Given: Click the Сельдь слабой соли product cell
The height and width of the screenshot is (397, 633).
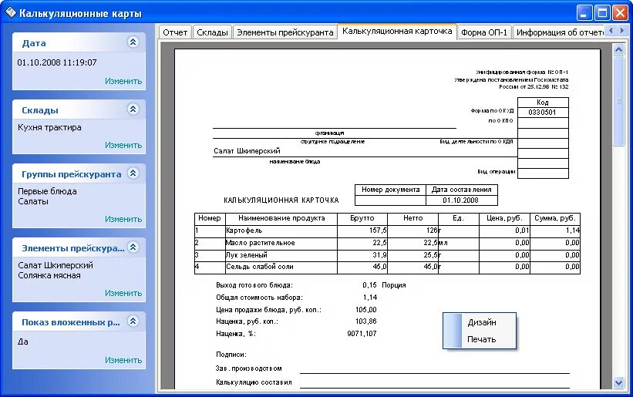Looking at the screenshot, I should pos(281,267).
